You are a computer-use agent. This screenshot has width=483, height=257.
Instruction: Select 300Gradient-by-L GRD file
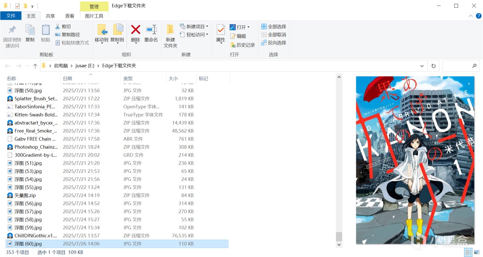tap(117, 155)
